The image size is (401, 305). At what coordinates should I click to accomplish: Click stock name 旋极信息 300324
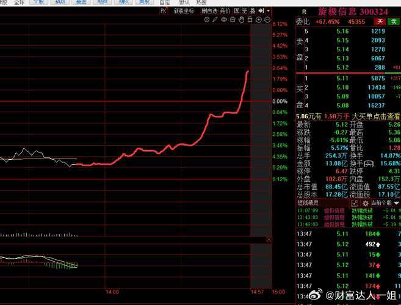[353, 12]
